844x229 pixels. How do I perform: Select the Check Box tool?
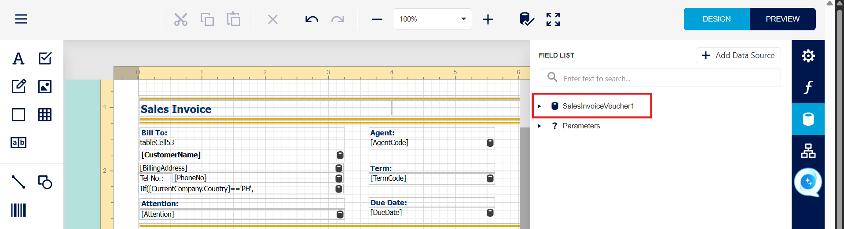(45, 58)
